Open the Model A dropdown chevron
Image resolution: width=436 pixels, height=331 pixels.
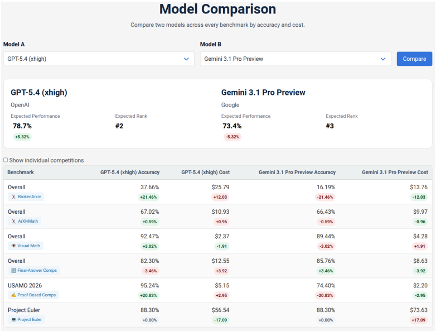[186, 59]
